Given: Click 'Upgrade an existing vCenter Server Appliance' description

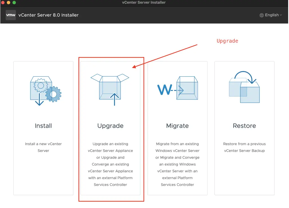Looking at the screenshot, I should 110,164.
